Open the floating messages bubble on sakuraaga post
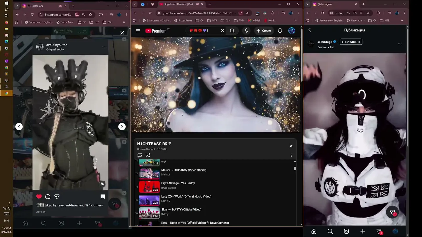The image size is (422, 237). [393, 212]
